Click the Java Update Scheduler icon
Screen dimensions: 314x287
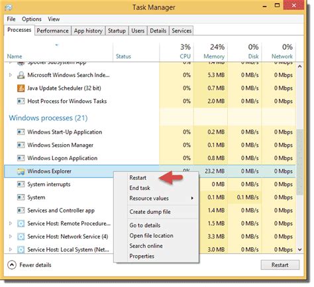click(x=21, y=88)
